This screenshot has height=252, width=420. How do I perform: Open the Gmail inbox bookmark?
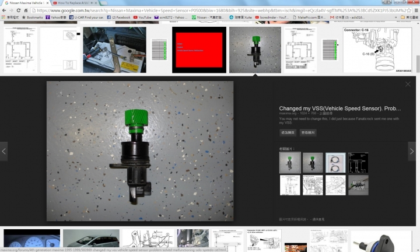coord(347,17)
